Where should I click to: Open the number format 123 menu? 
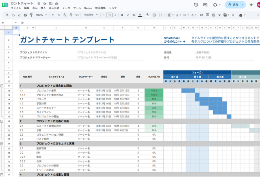pyautogui.click(x=77, y=15)
